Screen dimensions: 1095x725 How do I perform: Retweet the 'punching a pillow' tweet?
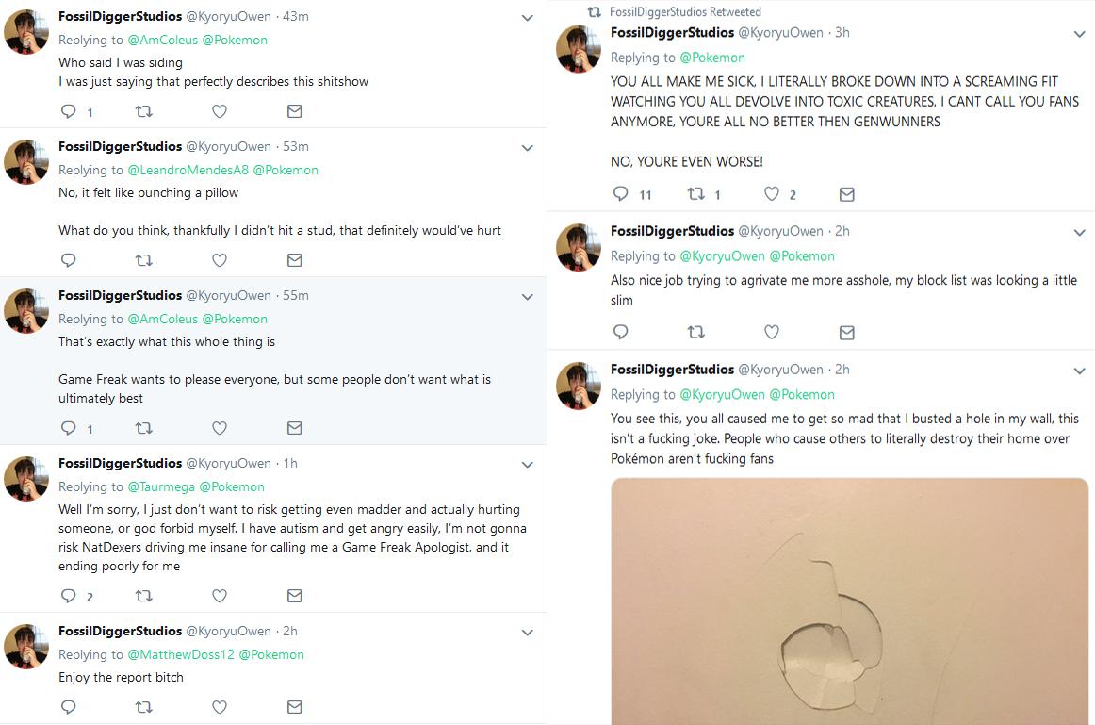143,260
